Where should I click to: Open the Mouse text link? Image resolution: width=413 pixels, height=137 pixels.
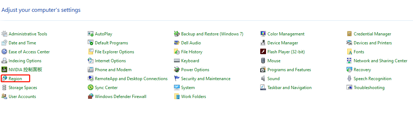[x=274, y=60]
